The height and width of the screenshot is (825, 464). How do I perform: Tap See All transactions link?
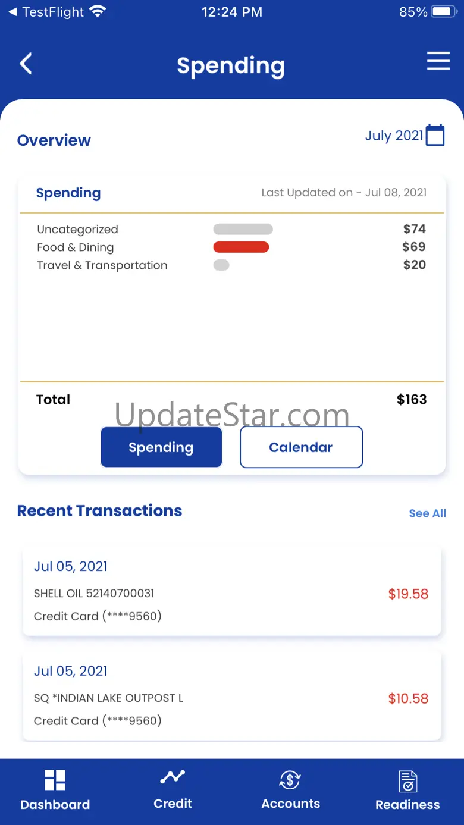(427, 513)
